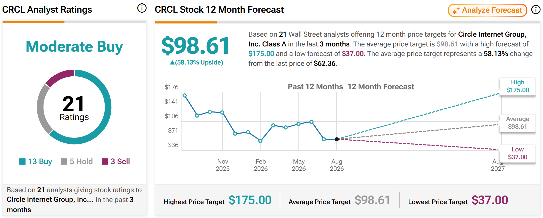Click the lowest data point at Feb 2026
The height and width of the screenshot is (218, 543).
click(260, 141)
